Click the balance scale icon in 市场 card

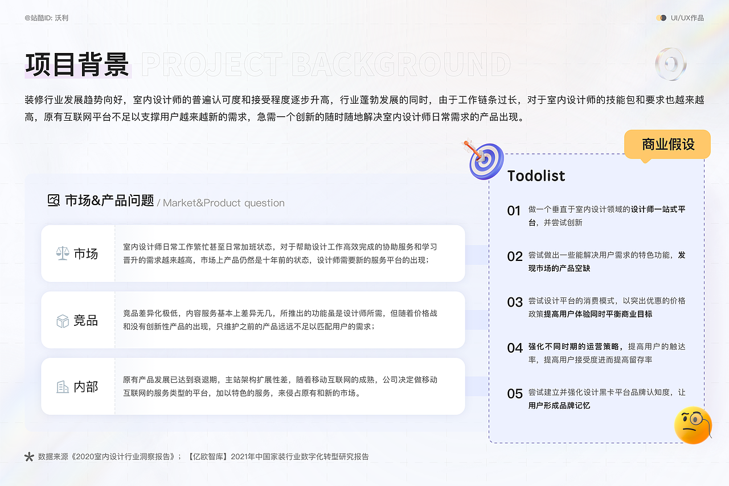tap(62, 254)
